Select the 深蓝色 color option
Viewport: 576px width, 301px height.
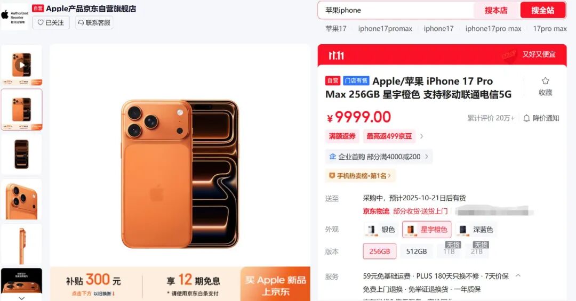pos(476,230)
